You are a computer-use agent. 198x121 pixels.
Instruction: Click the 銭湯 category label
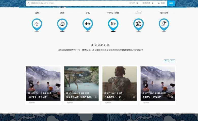pyautogui.click(x=62, y=13)
